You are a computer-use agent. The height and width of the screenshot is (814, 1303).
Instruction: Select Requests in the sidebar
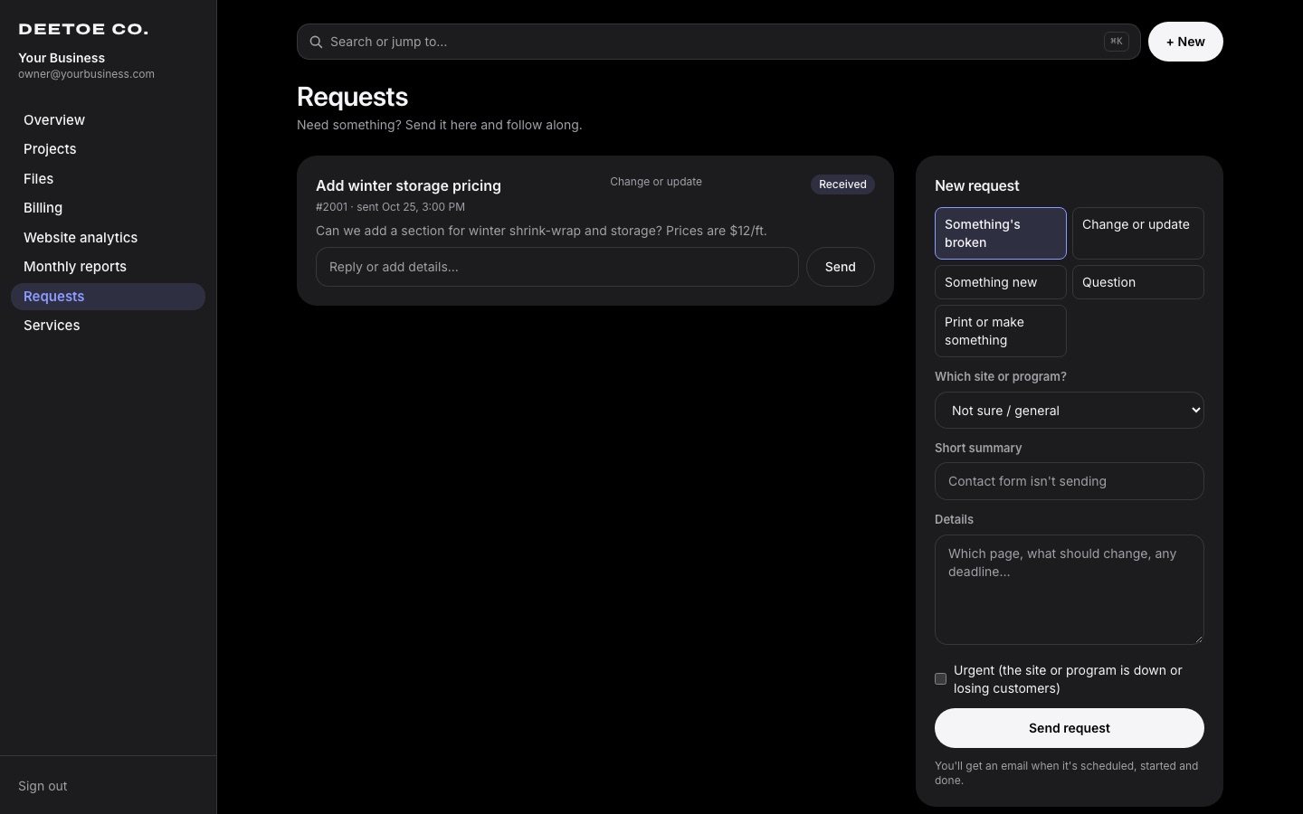point(108,297)
